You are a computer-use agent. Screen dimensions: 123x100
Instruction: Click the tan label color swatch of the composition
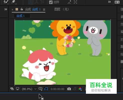[x=17, y=9]
